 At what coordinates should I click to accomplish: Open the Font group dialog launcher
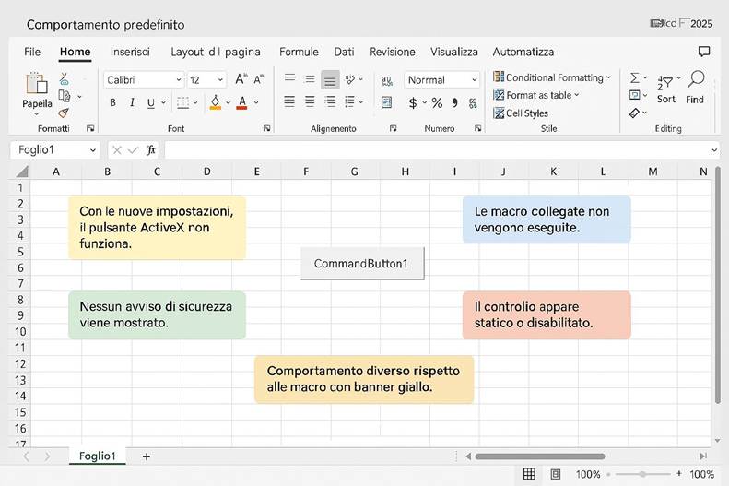266,128
